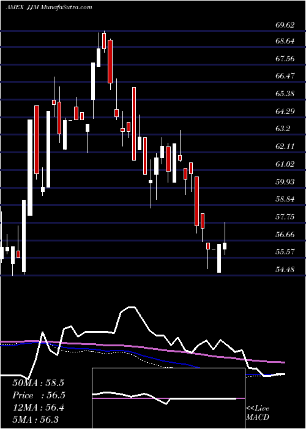The image size is (306, 429).
Task: Click the 54.48 price axis label
Action: [x=285, y=270]
